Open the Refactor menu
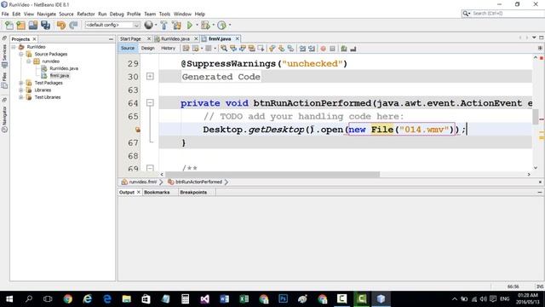The height and width of the screenshot is (307, 545). point(86,14)
